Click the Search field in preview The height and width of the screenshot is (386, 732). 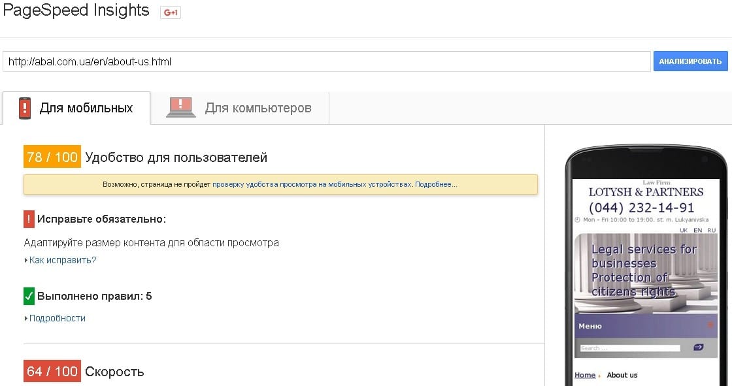630,348
